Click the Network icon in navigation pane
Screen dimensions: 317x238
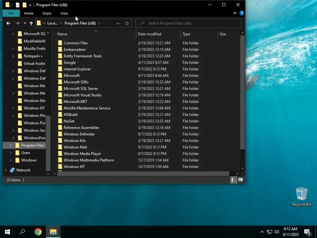12,170
